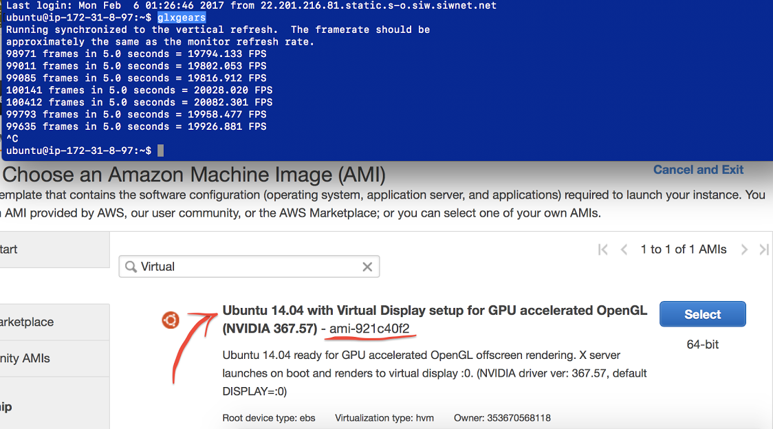773x429 pixels.
Task: Click the Last login line in the terminal
Action: [251, 6]
